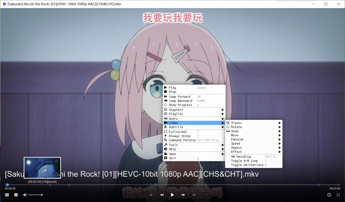Toggle Always Ontop in the context menu
The width and height of the screenshot is (345, 202).
click(194, 136)
